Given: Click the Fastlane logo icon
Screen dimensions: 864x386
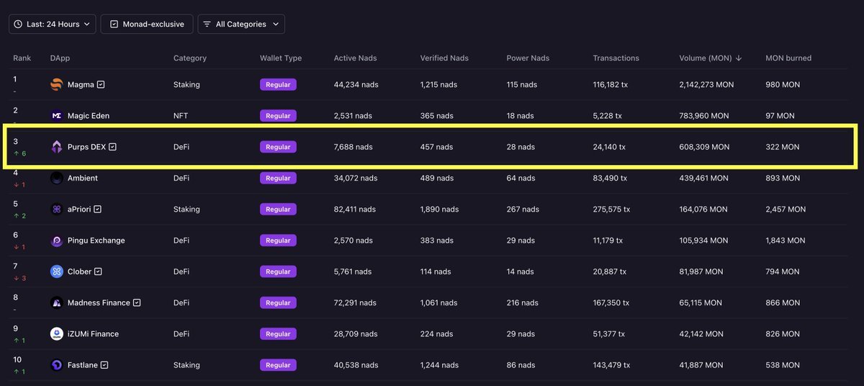Looking at the screenshot, I should pos(57,365).
